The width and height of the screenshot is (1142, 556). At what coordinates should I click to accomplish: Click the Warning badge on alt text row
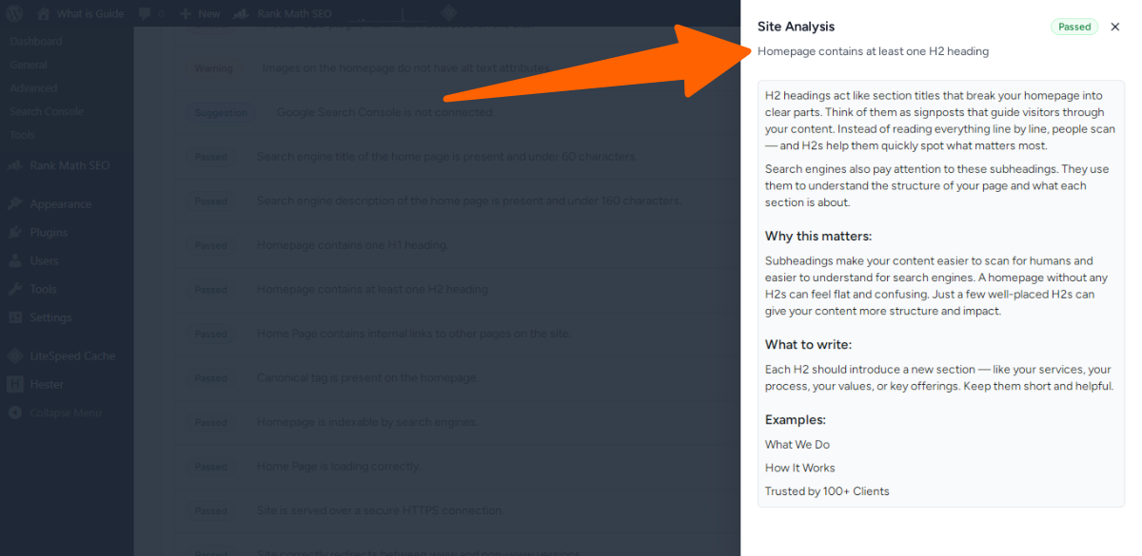click(213, 68)
